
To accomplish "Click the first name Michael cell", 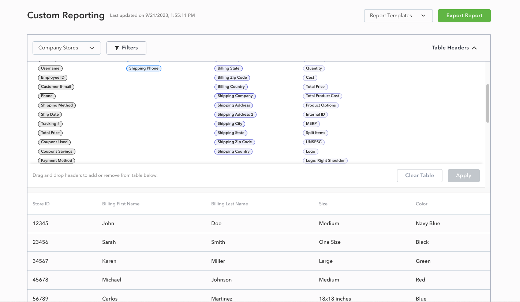I will (x=112, y=280).
